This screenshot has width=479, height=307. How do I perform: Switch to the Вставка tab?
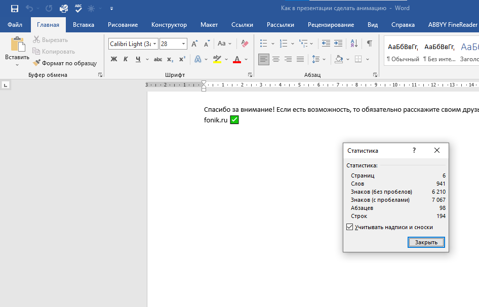84,25
